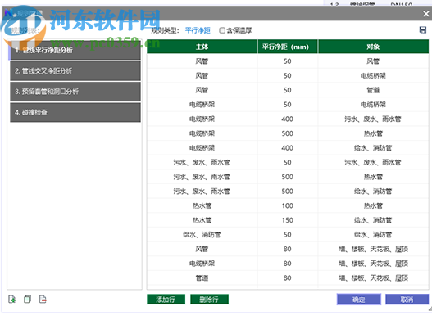Click the 主体 column header

pos(202,47)
